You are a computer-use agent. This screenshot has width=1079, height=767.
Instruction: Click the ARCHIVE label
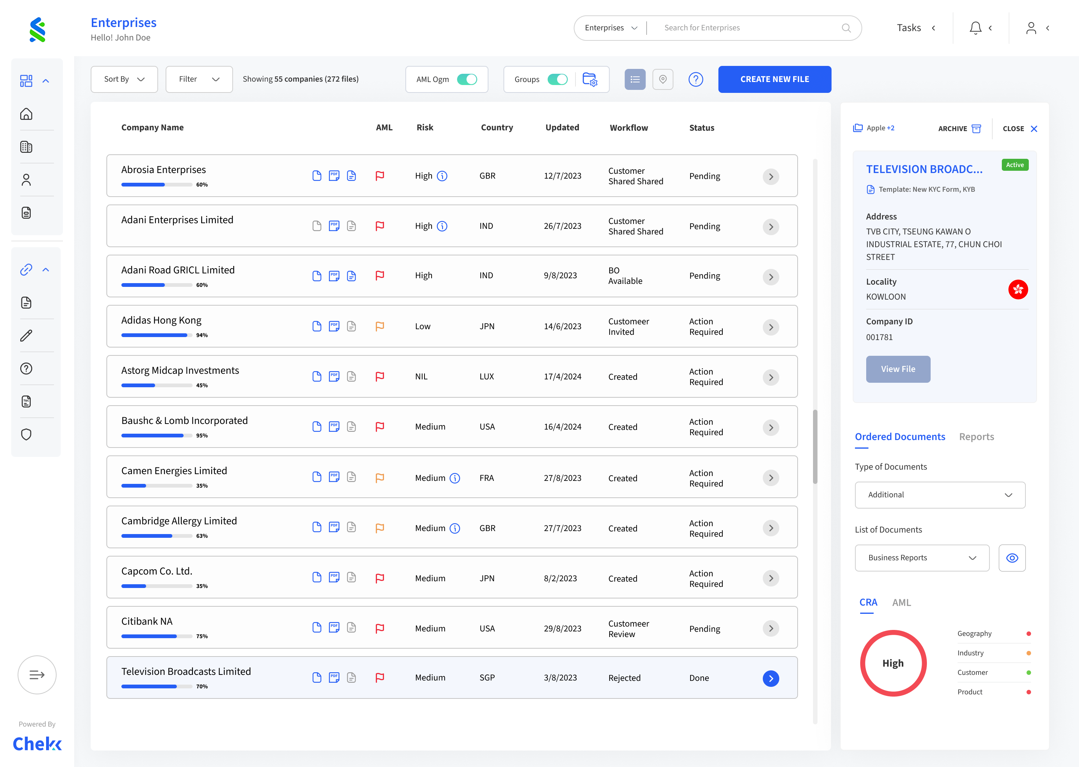pos(952,128)
